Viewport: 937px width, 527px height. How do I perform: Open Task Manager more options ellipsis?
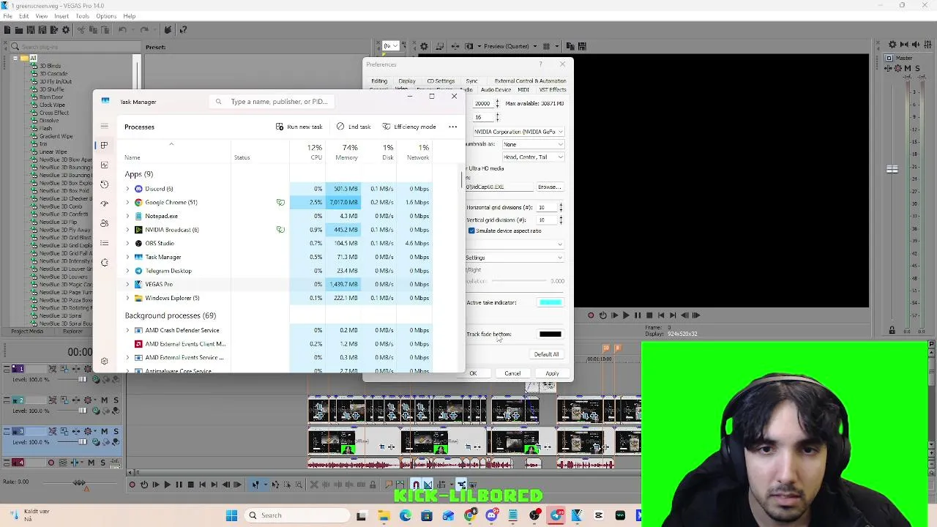point(452,127)
